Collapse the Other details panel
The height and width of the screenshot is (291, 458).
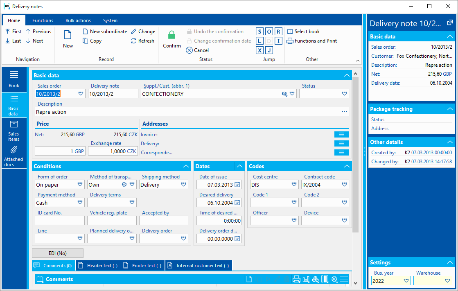[x=450, y=142]
